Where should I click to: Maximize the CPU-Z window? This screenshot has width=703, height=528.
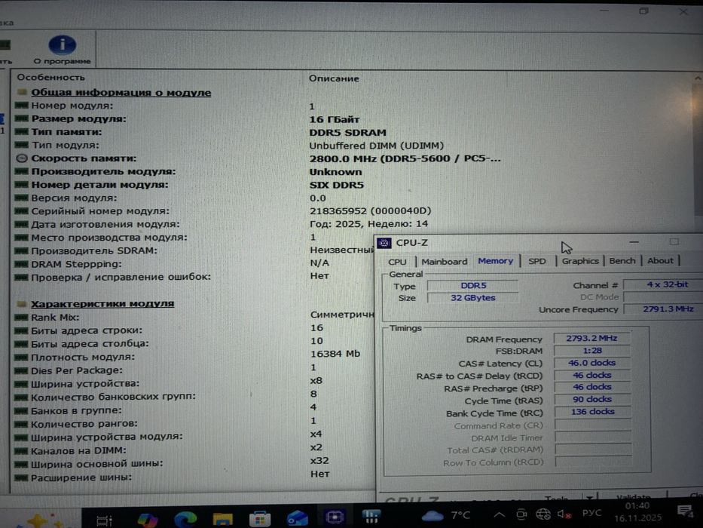[x=674, y=241]
